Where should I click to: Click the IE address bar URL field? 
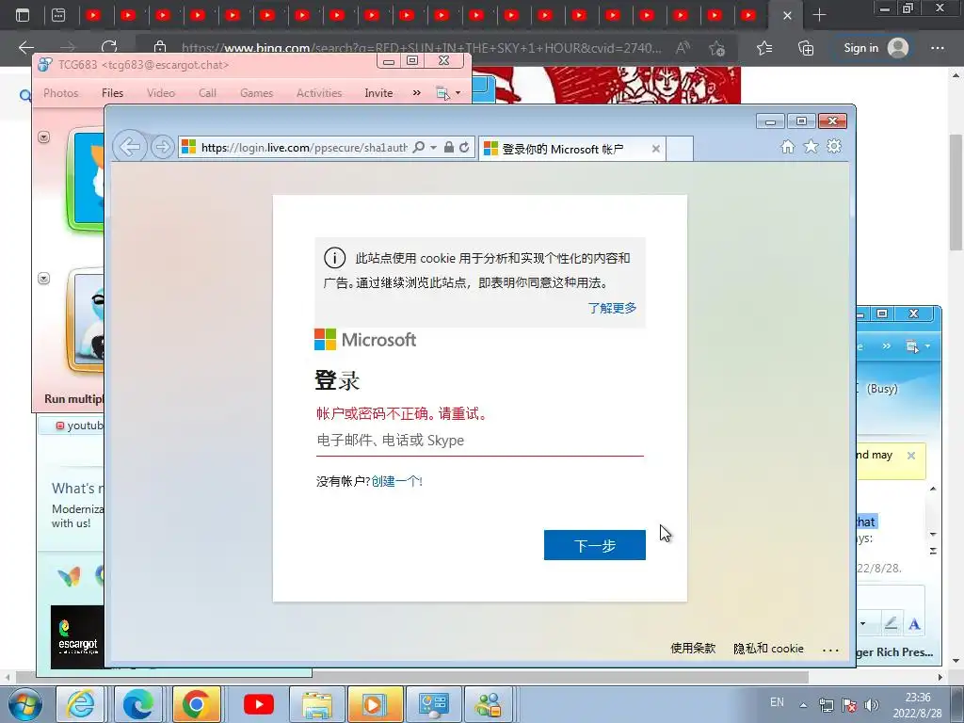point(304,148)
